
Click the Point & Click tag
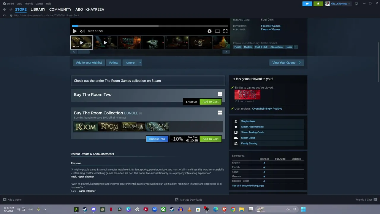tap(261, 47)
